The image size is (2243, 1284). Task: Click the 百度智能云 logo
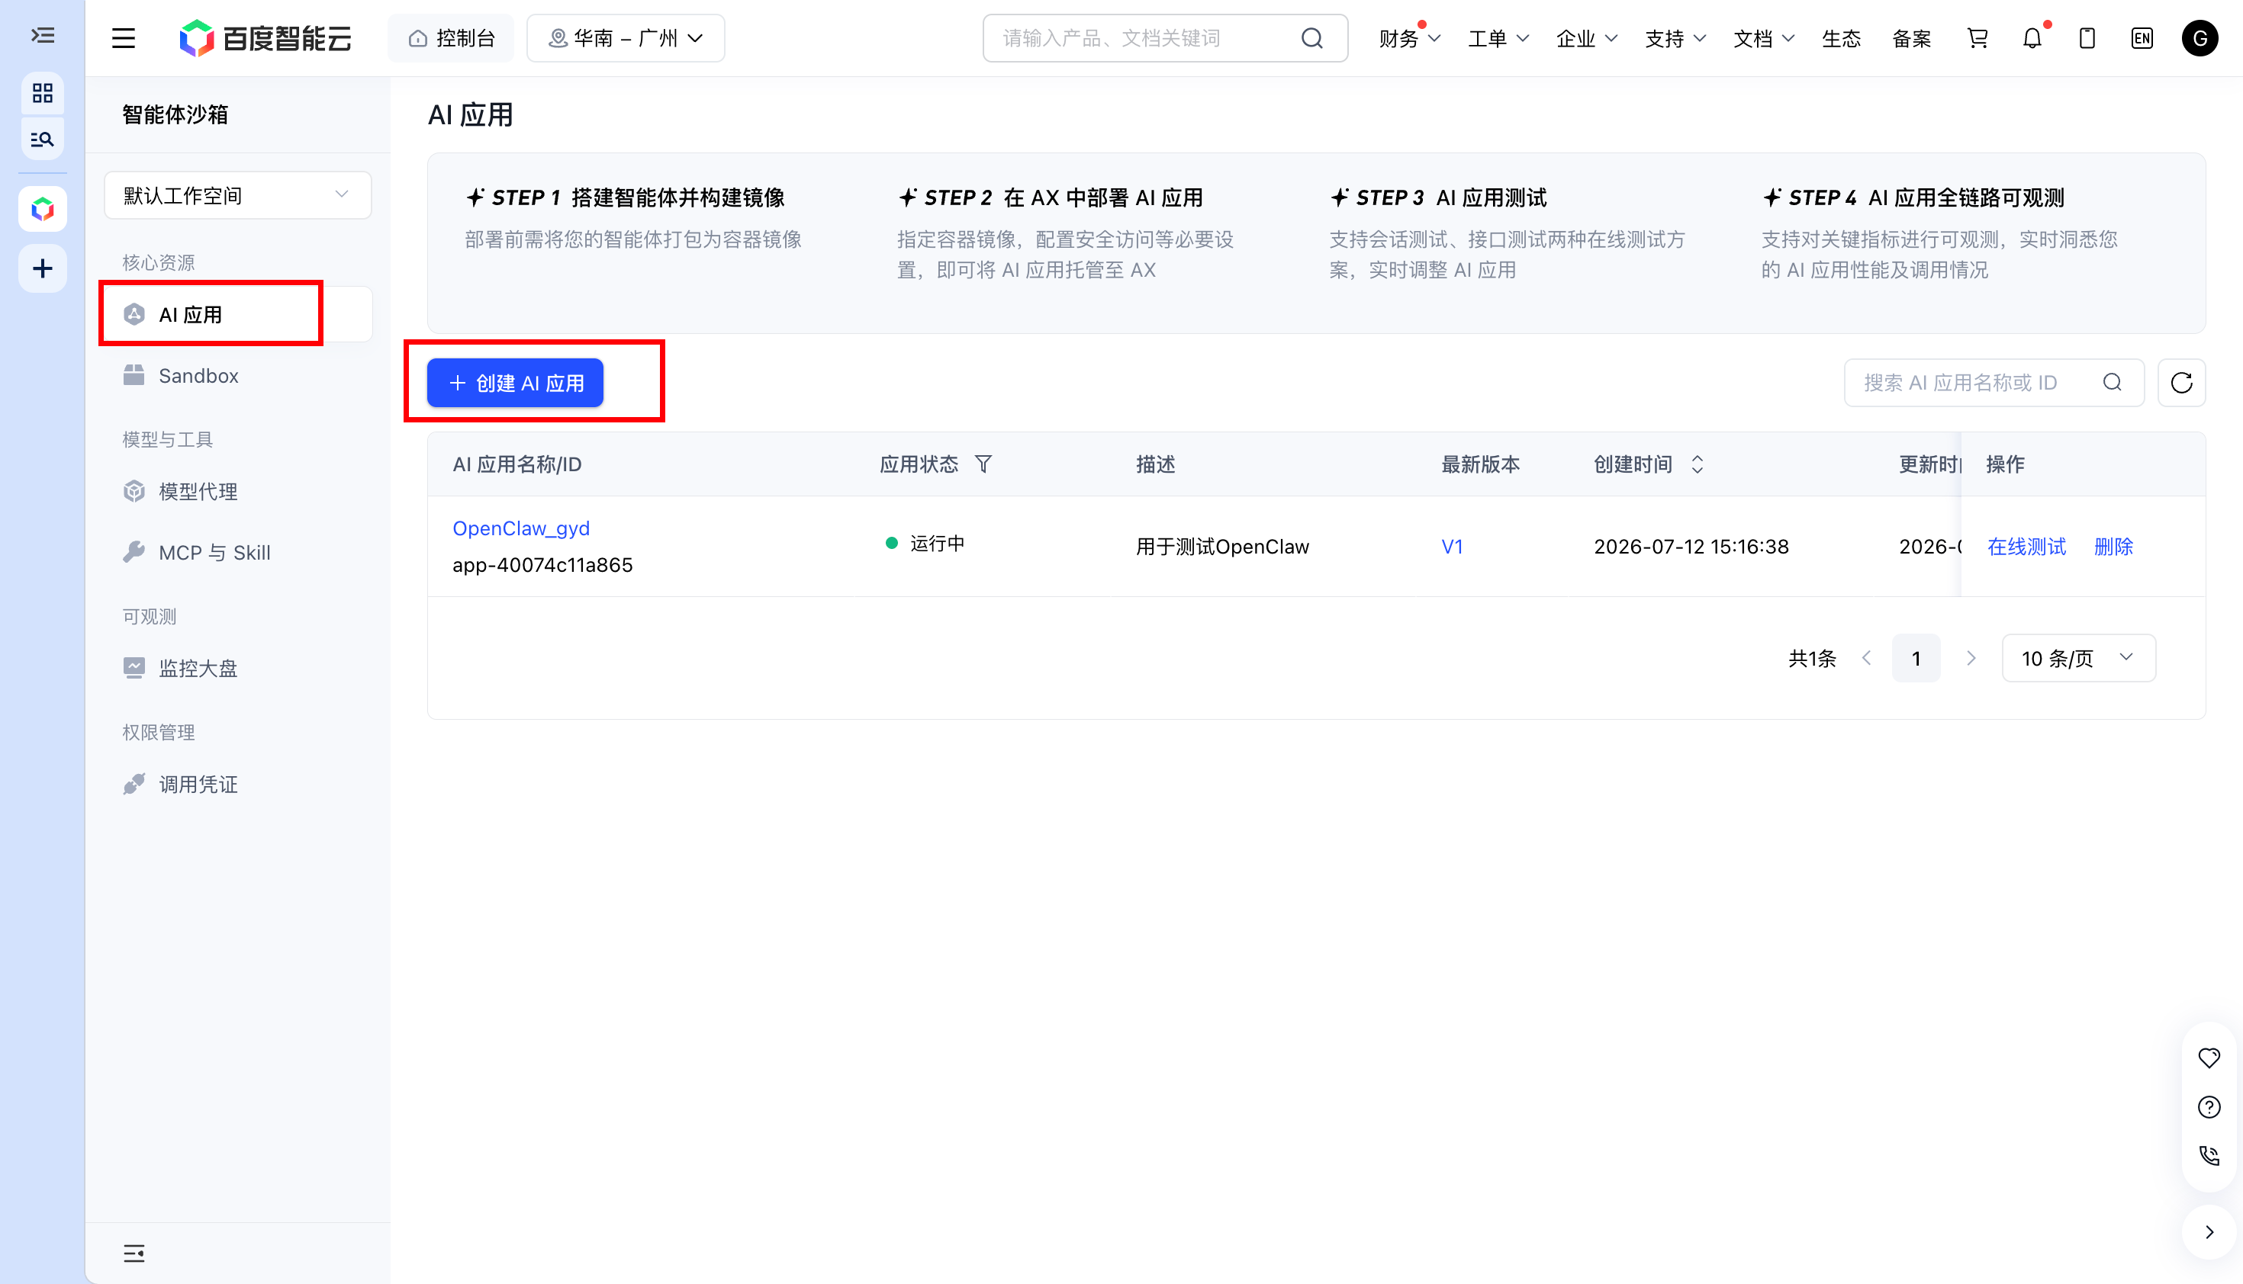point(265,38)
